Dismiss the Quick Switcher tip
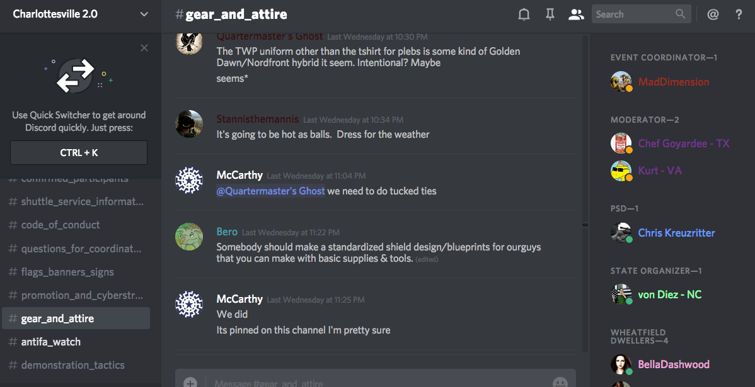755x387 pixels. [144, 48]
